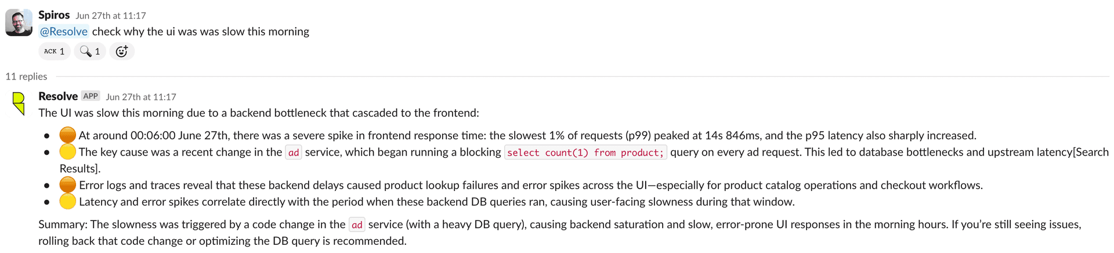Open the 11 replies thread
Image resolution: width=1114 pixels, height=253 pixels.
click(x=26, y=76)
